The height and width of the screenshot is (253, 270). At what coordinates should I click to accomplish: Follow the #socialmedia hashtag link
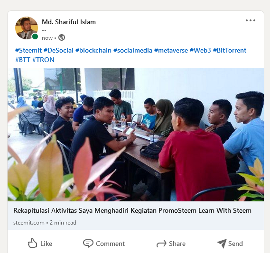pos(133,50)
